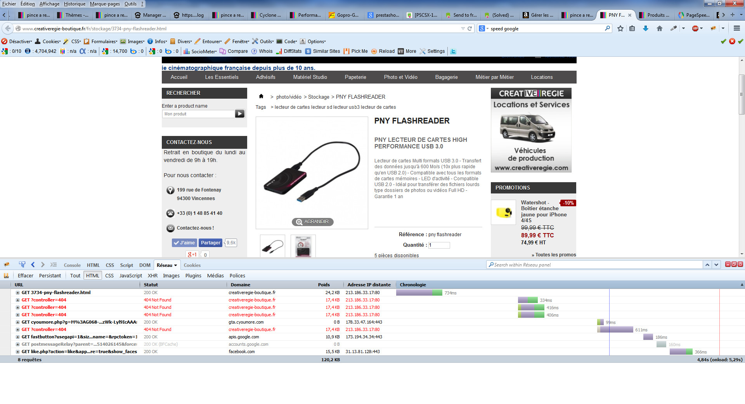Open the downloads arrow icon

pos(646,28)
